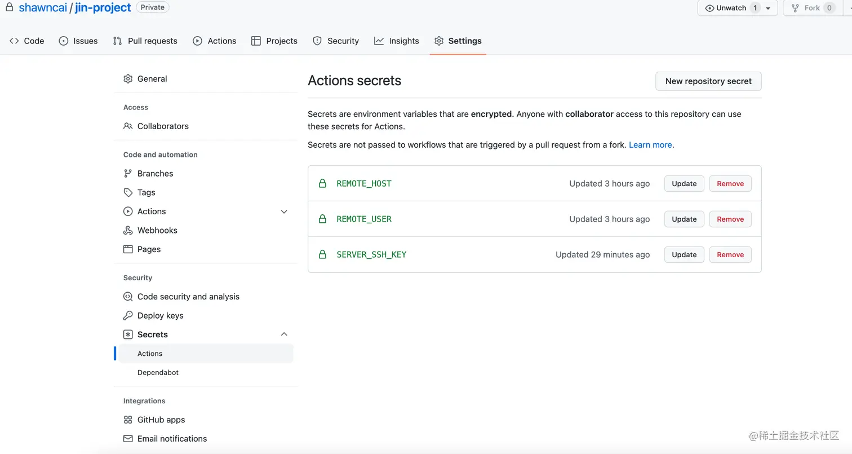The image size is (852, 454).
Task: Open the Learn more link
Action: pyautogui.click(x=650, y=145)
